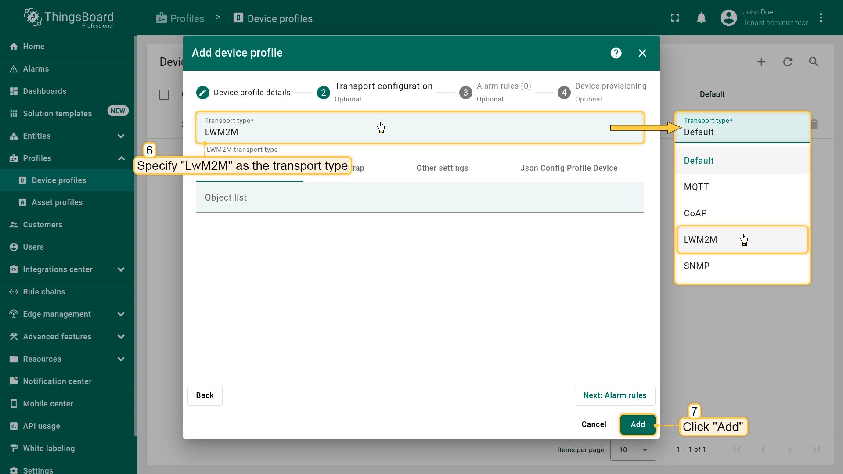
Task: Click the pencil icon for Device profile details
Action: (x=202, y=93)
